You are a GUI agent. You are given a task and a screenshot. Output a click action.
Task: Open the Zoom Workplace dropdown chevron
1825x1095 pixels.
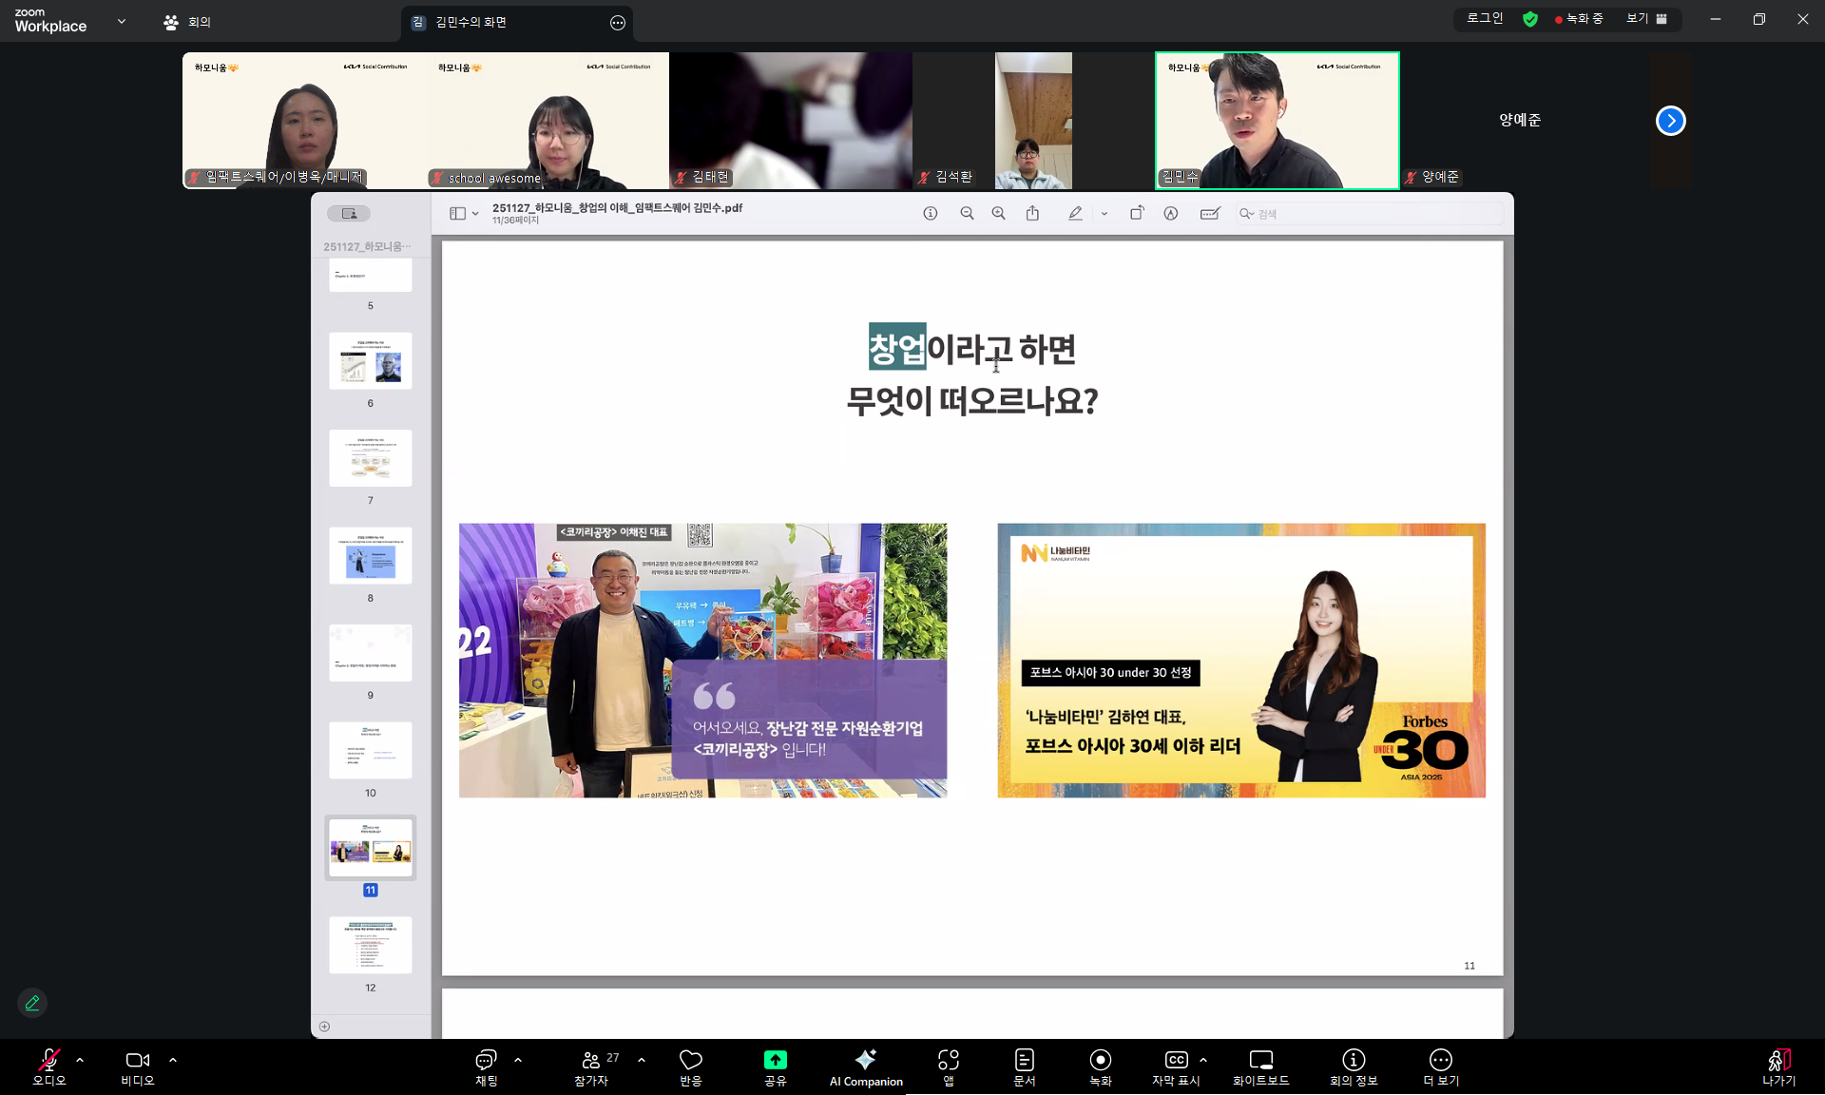pos(122,21)
